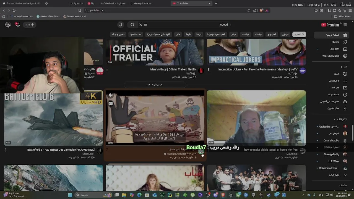Click WW2 preview red progress bar
The image size is (354, 199).
pos(155,145)
